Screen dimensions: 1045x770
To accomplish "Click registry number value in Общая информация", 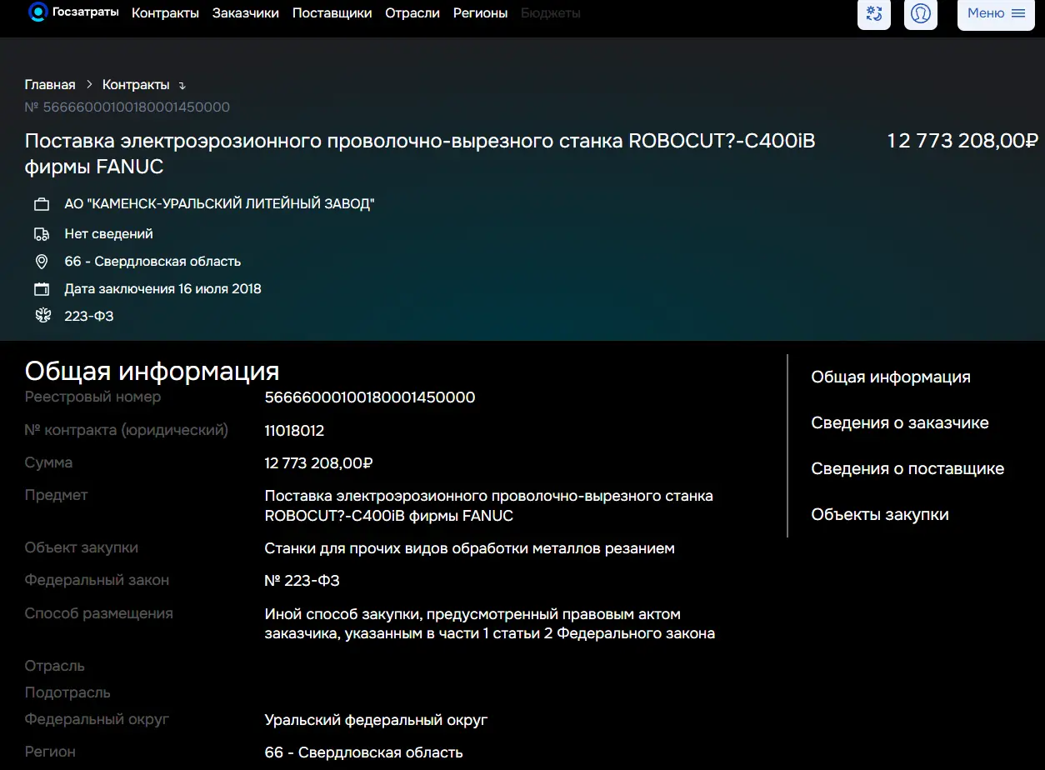I will point(370,397).
